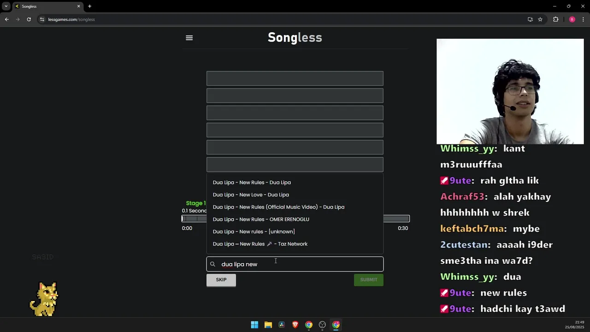Open File Explorer from the taskbar
The height and width of the screenshot is (332, 590).
click(x=268, y=325)
